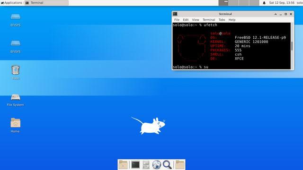Screen dimensions: 303x170
Task: Switch to the first workspace in the pager
Action: click(x=223, y=3)
